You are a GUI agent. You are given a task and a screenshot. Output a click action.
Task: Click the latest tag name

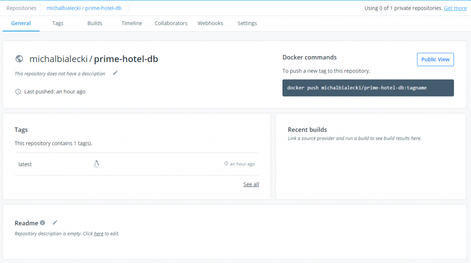pos(25,164)
